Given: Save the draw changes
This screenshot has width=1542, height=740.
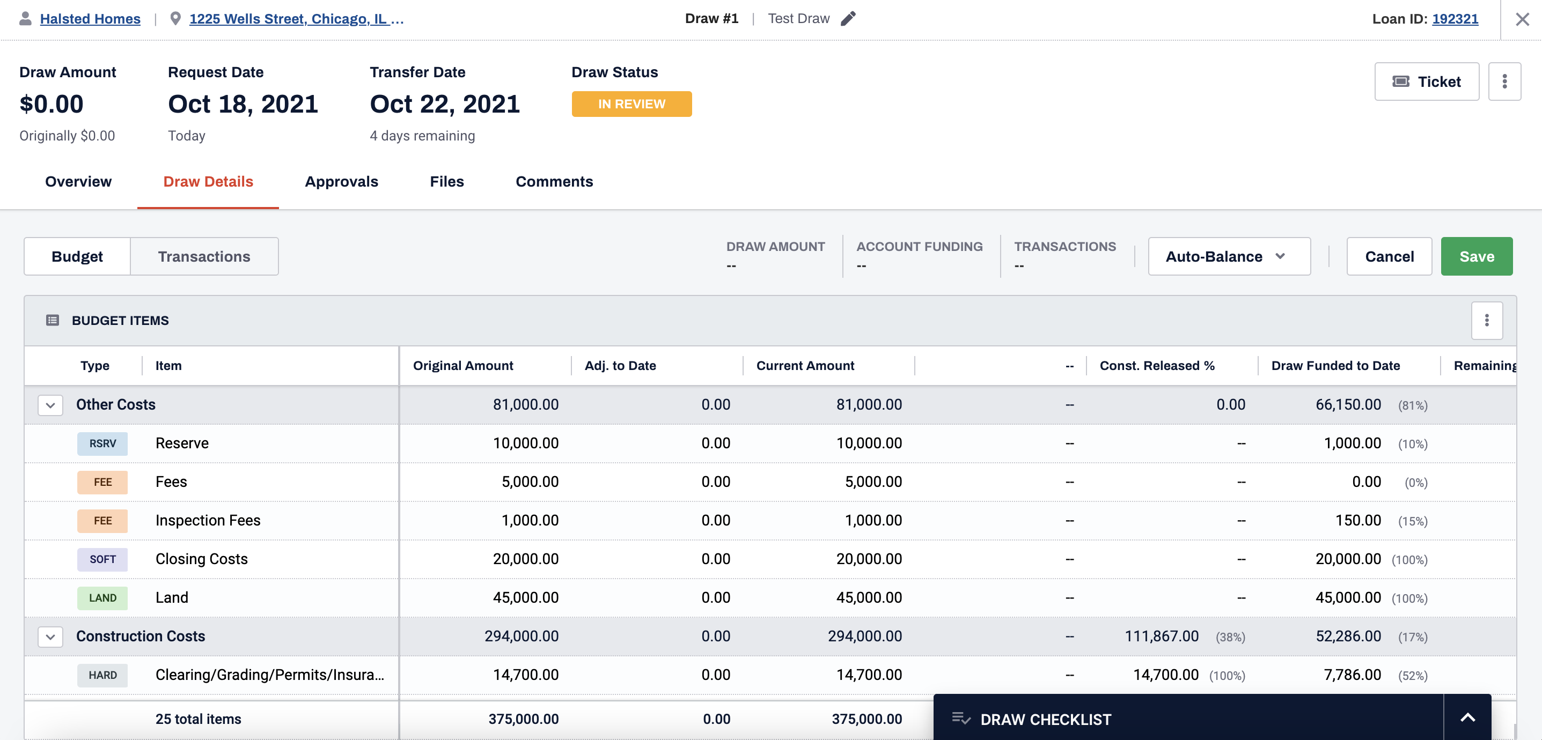Looking at the screenshot, I should [x=1476, y=257].
